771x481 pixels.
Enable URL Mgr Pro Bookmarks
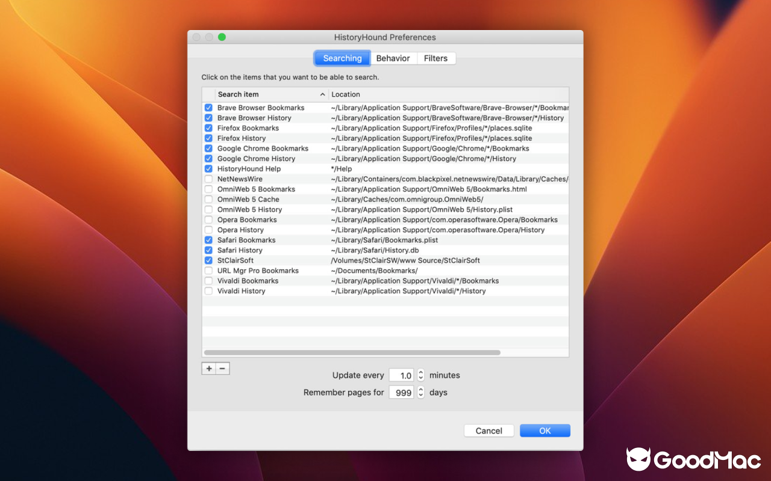click(208, 271)
